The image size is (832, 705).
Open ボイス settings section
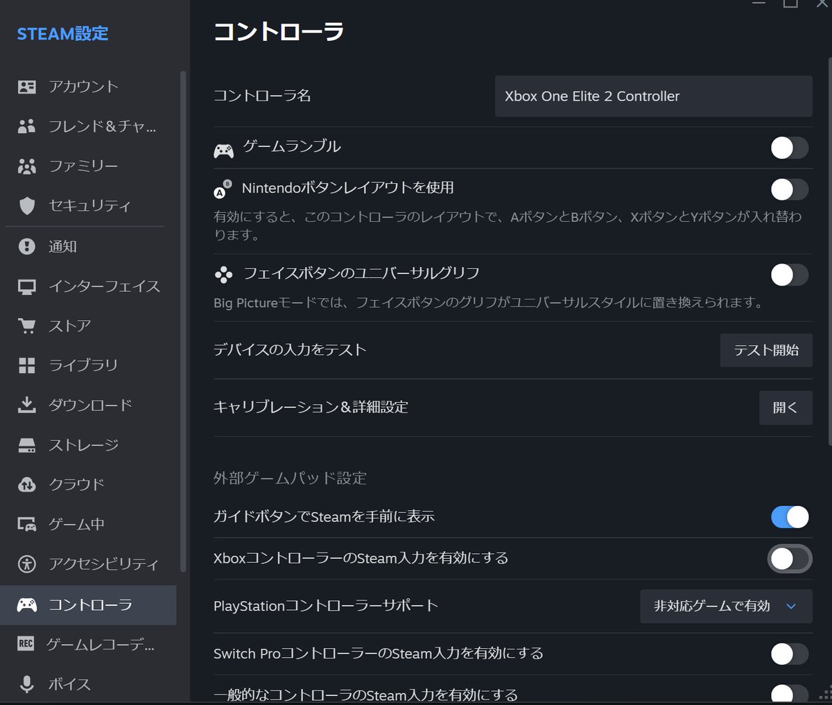[x=88, y=684]
